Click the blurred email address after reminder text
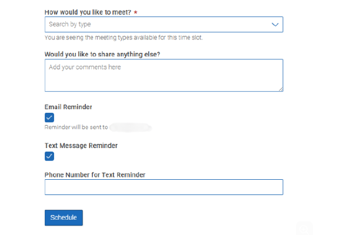This screenshot has width=353, height=235. click(x=131, y=127)
